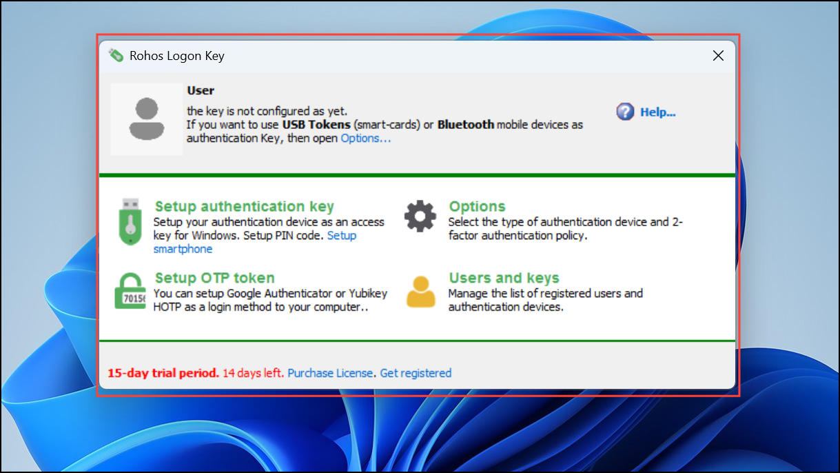Open the Help... link
This screenshot has width=840, height=473.
tap(658, 112)
